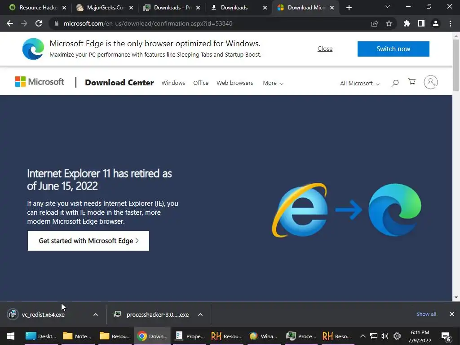The height and width of the screenshot is (345, 460).
Task: Open the Chrome tab search chevron
Action: [388, 6]
